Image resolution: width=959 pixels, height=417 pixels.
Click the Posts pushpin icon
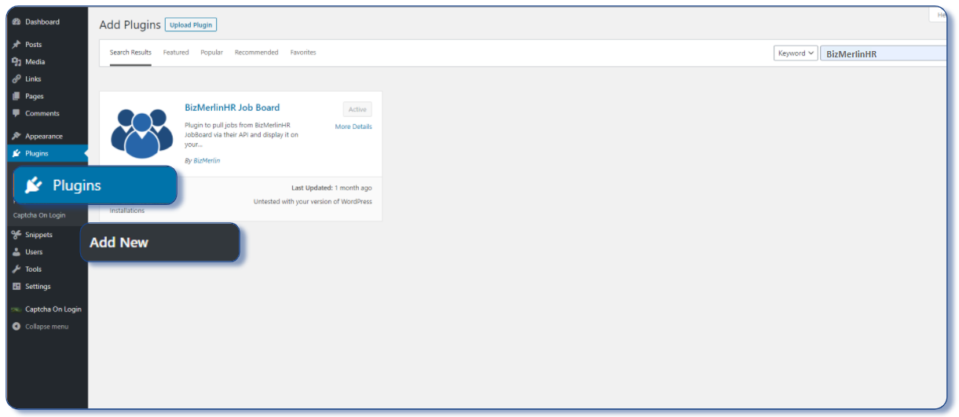pyautogui.click(x=16, y=45)
